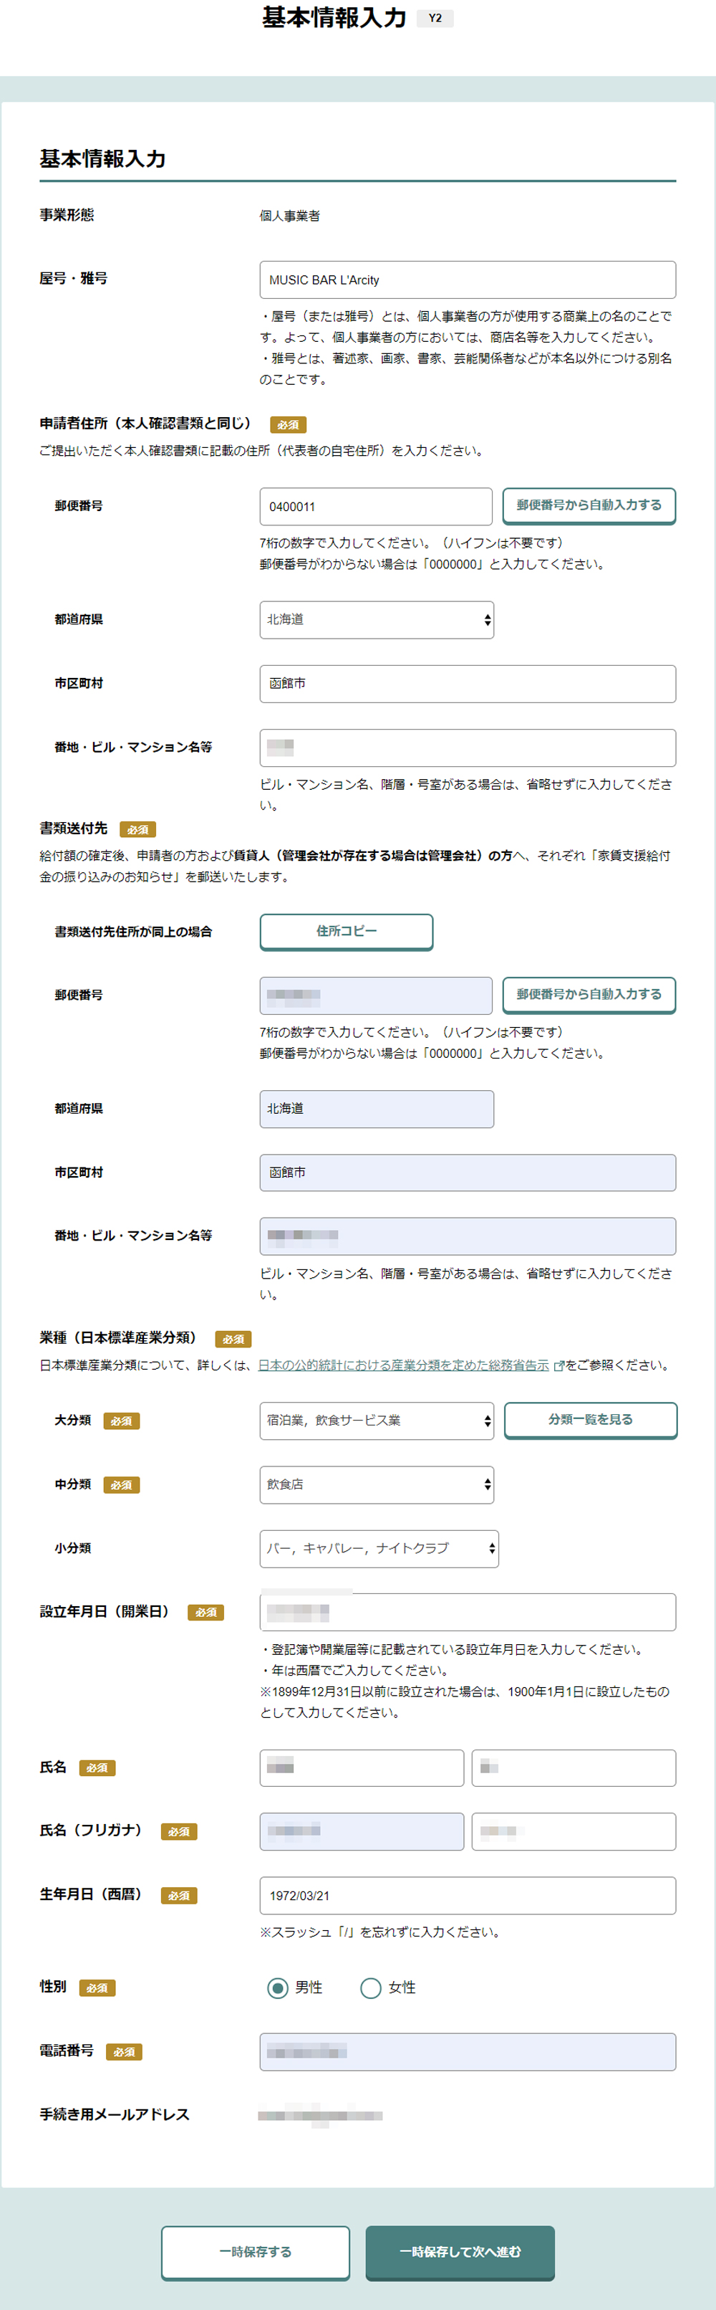The height and width of the screenshot is (2310, 716).
Task: Open 小分類 dropdown showing バー，キャバレー，ナイトクラブ
Action: click(x=379, y=1548)
